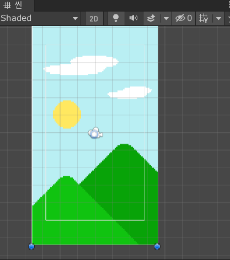This screenshot has width=230, height=260.
Task: Select the camera gizmo in the scene
Action: (x=95, y=133)
